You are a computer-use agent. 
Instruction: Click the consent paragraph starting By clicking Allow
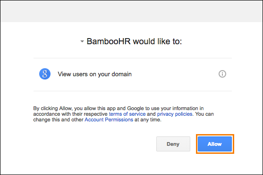tap(123, 114)
